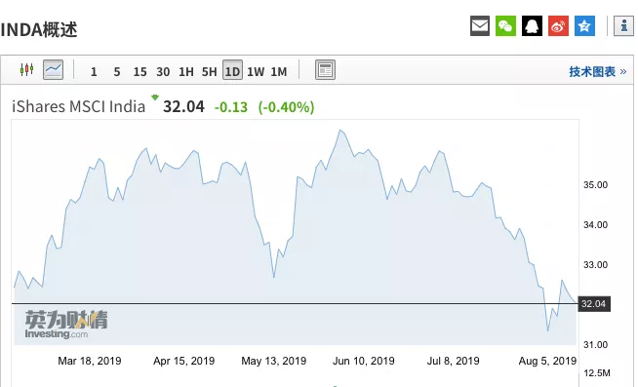Click the (-0.40%) percent change
The image size is (638, 387).
pos(286,107)
